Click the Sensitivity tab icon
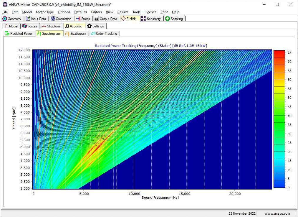The height and width of the screenshot is (217, 298). [144, 19]
